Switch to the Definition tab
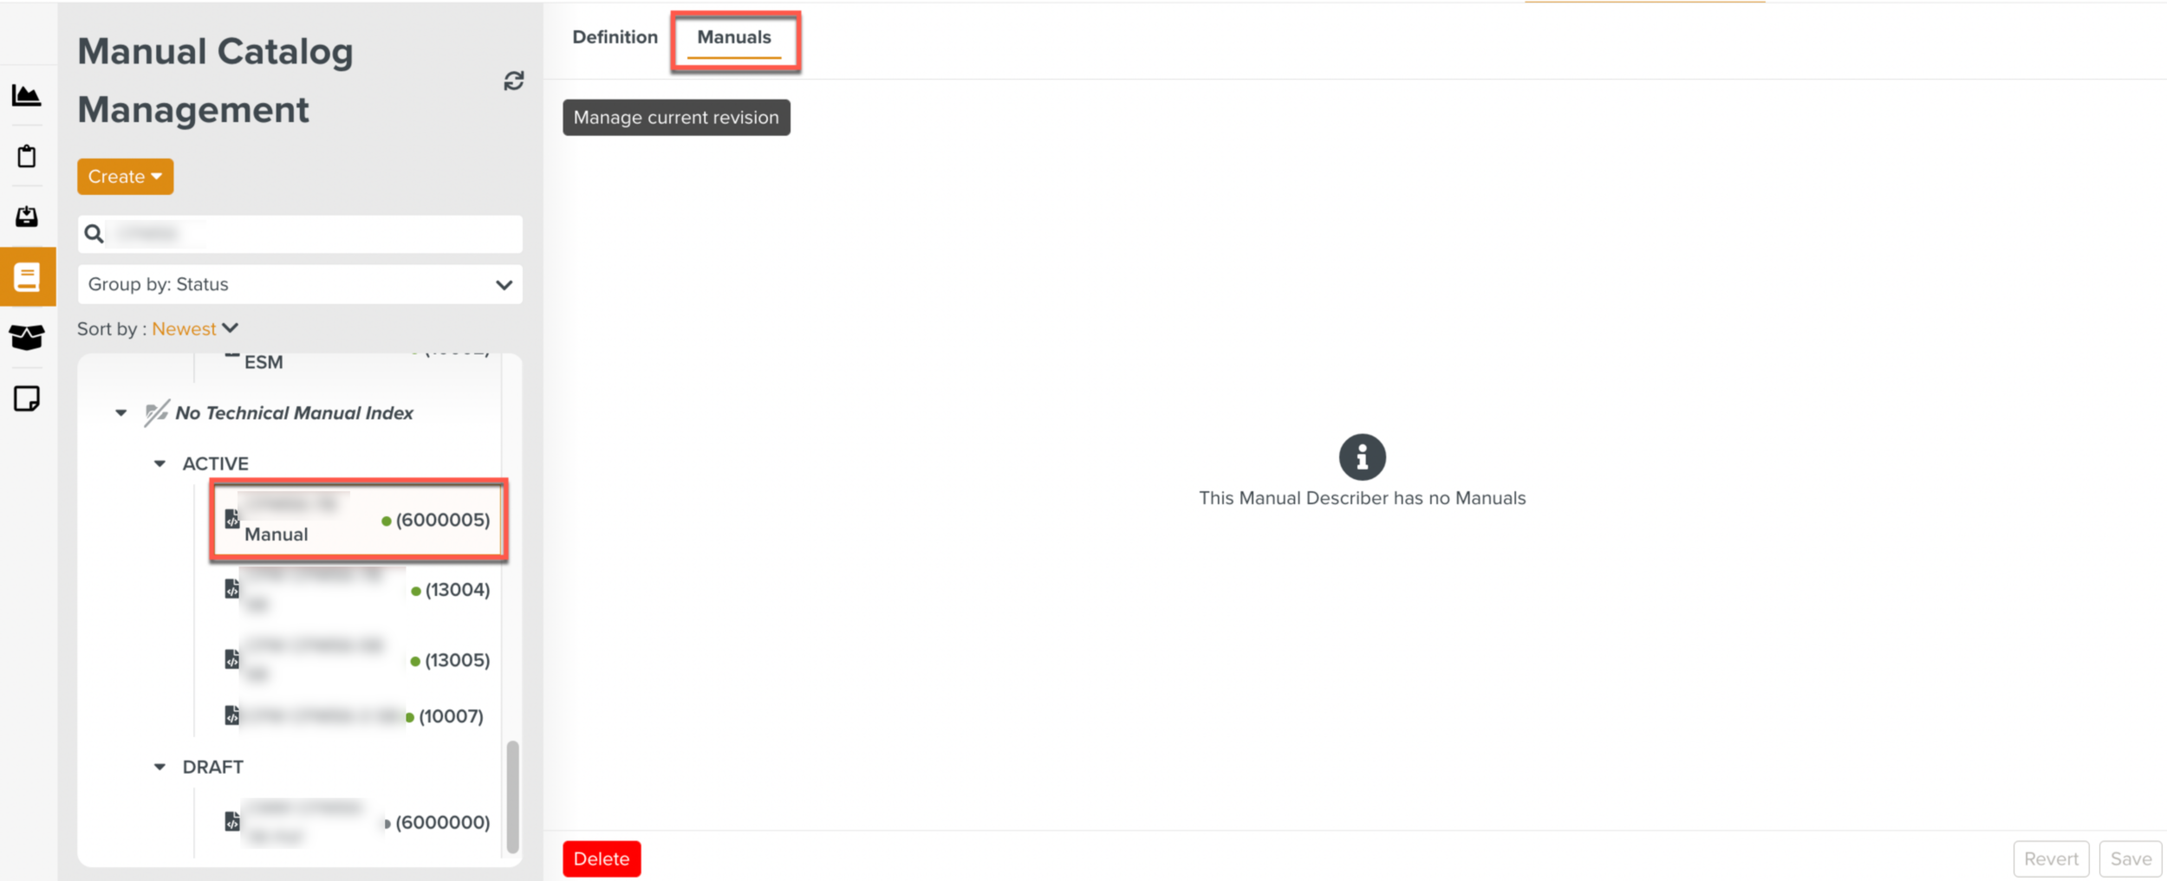 pos(615,37)
